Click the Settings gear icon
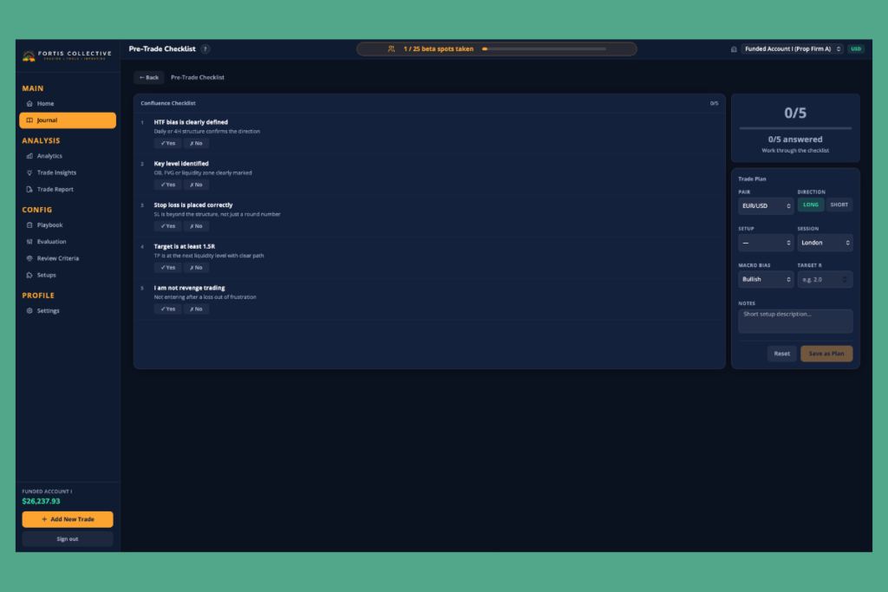Image resolution: width=888 pixels, height=592 pixels. point(29,310)
